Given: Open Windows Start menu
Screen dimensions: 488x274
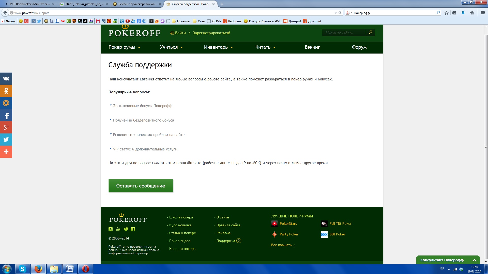Looking at the screenshot, I should [7, 269].
